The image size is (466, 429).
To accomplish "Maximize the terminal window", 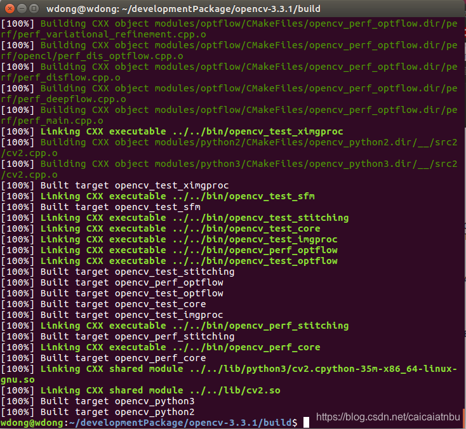I will (34, 9).
